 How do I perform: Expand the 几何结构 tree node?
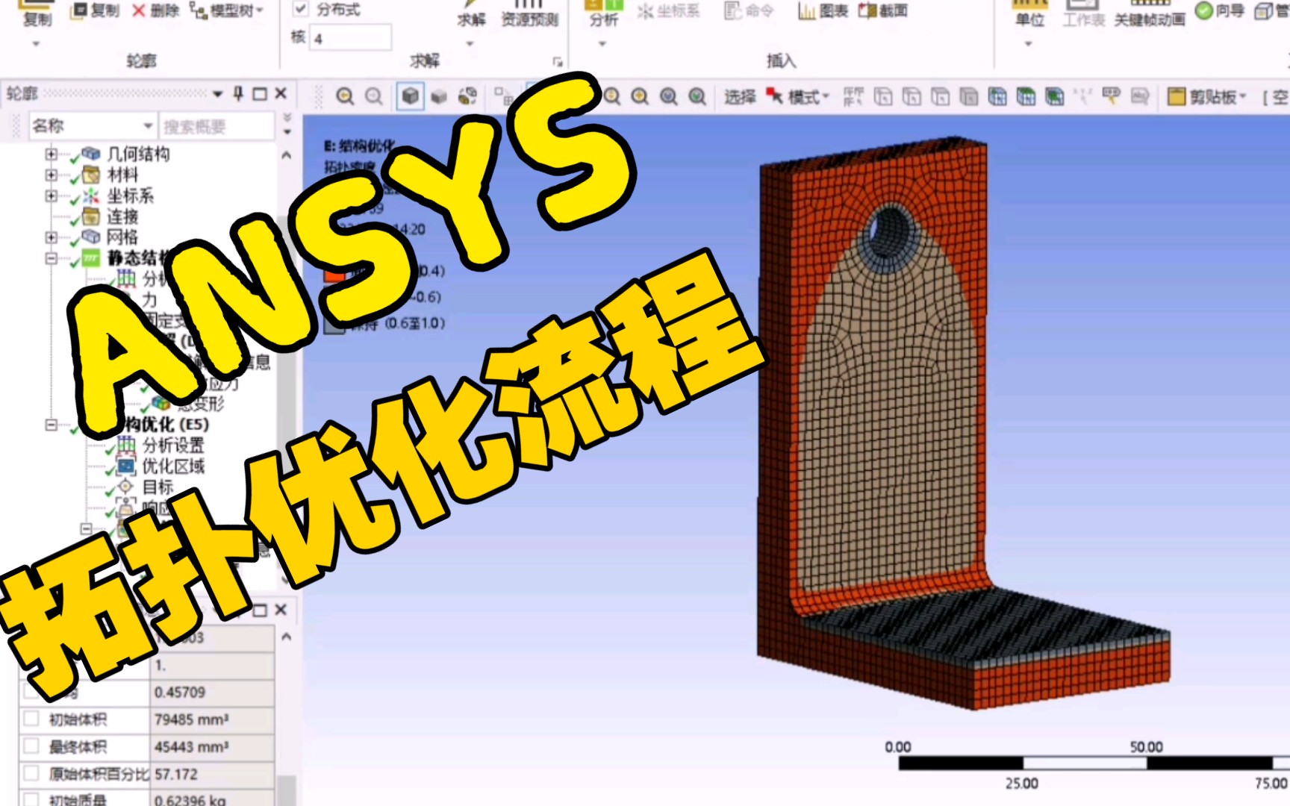click(x=51, y=154)
